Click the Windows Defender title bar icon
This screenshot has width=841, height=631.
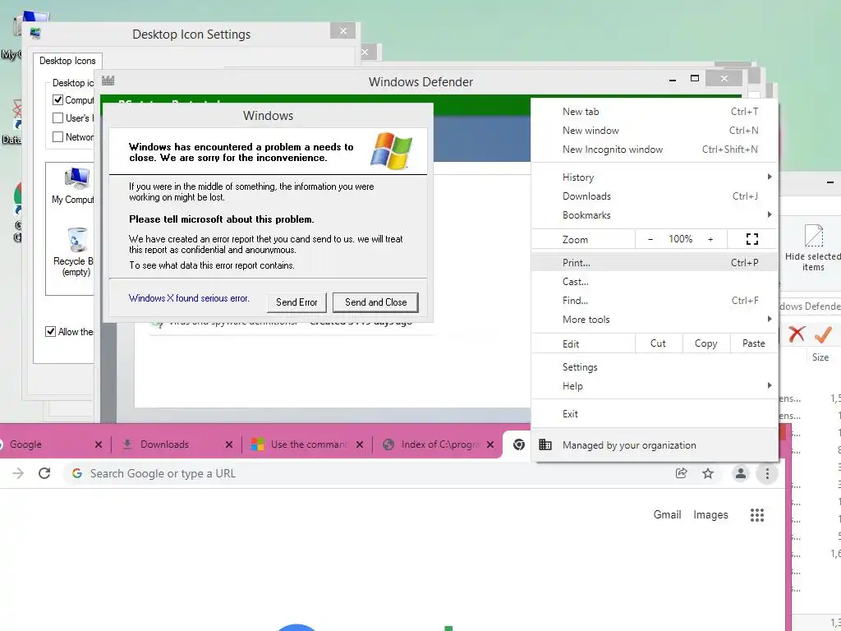point(108,81)
